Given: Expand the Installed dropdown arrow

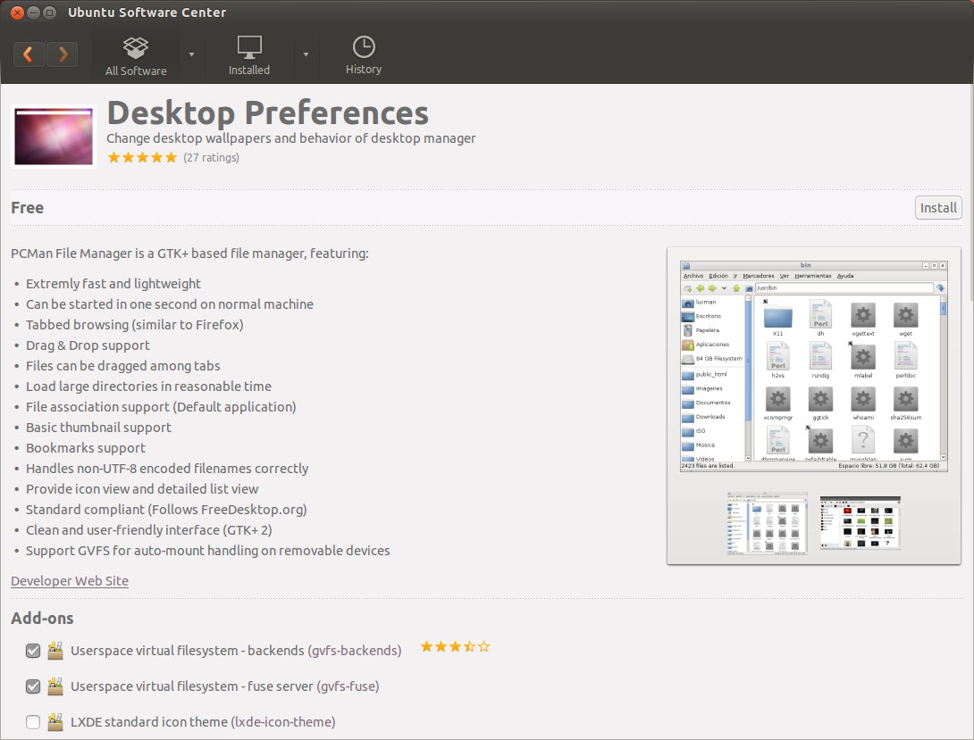Looking at the screenshot, I should [x=306, y=54].
